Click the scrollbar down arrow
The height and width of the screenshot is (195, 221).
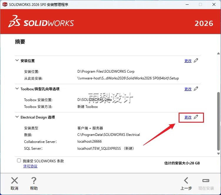(x=218, y=154)
